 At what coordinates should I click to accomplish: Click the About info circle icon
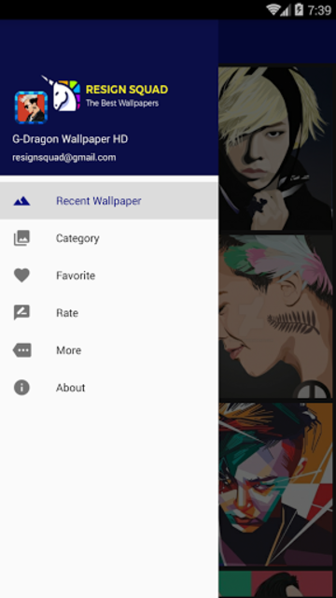(21, 388)
